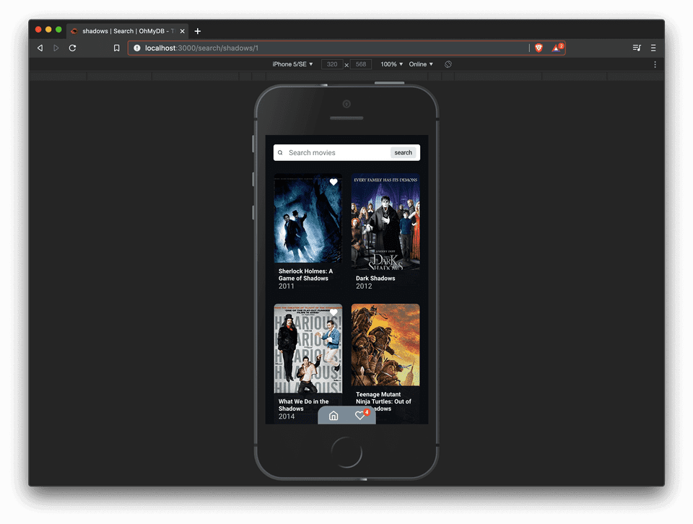This screenshot has height=524, width=693.
Task: Click the Brave Rewards triangle icon
Action: click(557, 48)
